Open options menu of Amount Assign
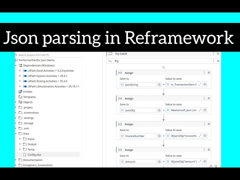240x180 pixels. 204,149
